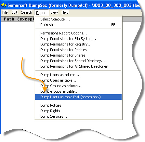
Task: Open the File menu
Action: pos(5,12)
